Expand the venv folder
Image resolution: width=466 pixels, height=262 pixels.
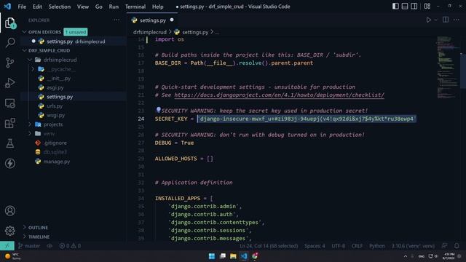pyautogui.click(x=49, y=133)
